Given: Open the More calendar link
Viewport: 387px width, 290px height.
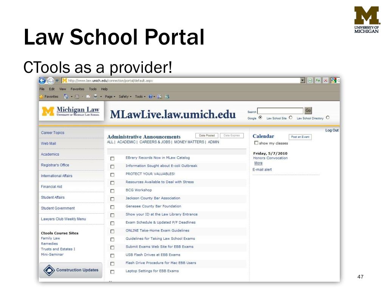Looking at the screenshot, I should pos(259,163).
